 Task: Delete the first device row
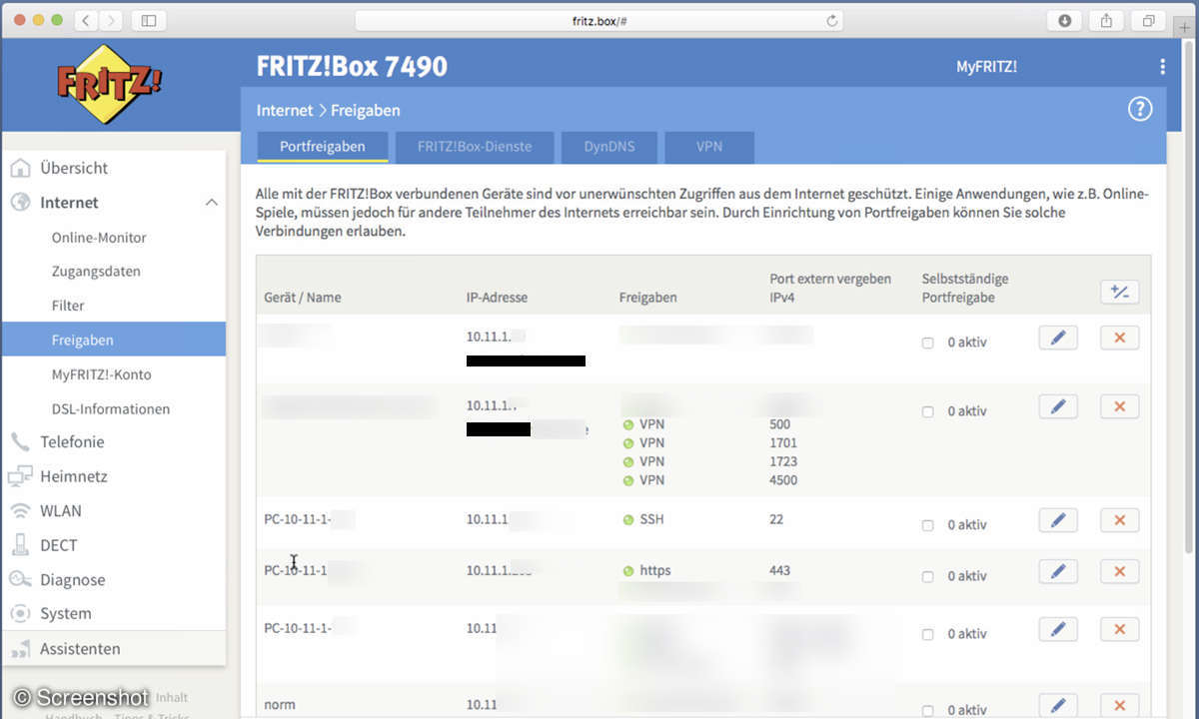click(x=1119, y=338)
